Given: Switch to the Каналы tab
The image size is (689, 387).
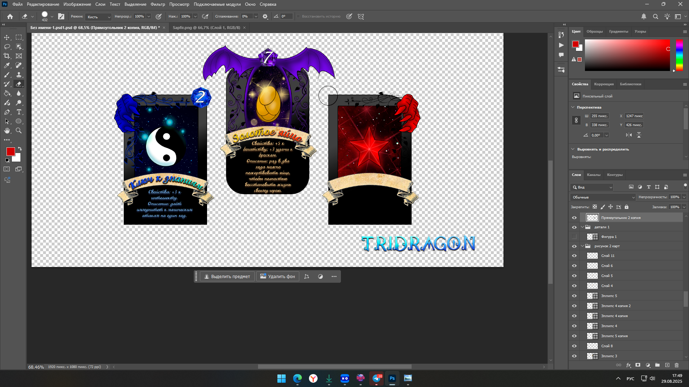Looking at the screenshot, I should pos(594,175).
